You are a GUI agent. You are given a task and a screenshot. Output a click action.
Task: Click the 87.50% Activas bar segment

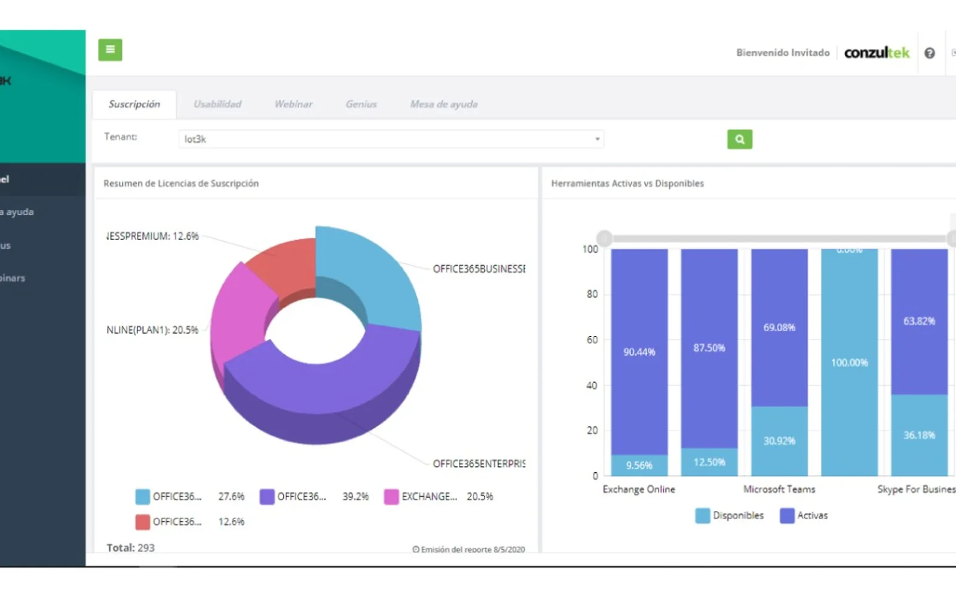pyautogui.click(x=709, y=348)
